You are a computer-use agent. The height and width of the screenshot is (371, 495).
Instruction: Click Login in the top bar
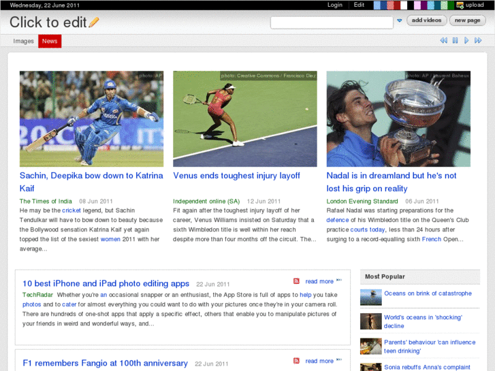tap(334, 5)
